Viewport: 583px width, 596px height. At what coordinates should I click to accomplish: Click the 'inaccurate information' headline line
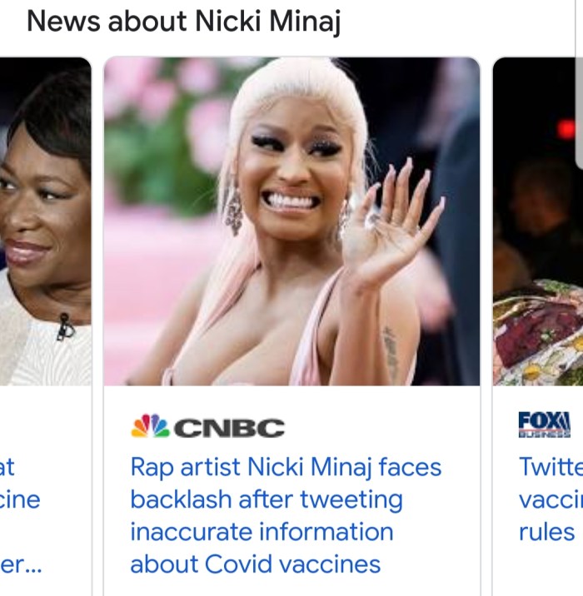coord(262,531)
